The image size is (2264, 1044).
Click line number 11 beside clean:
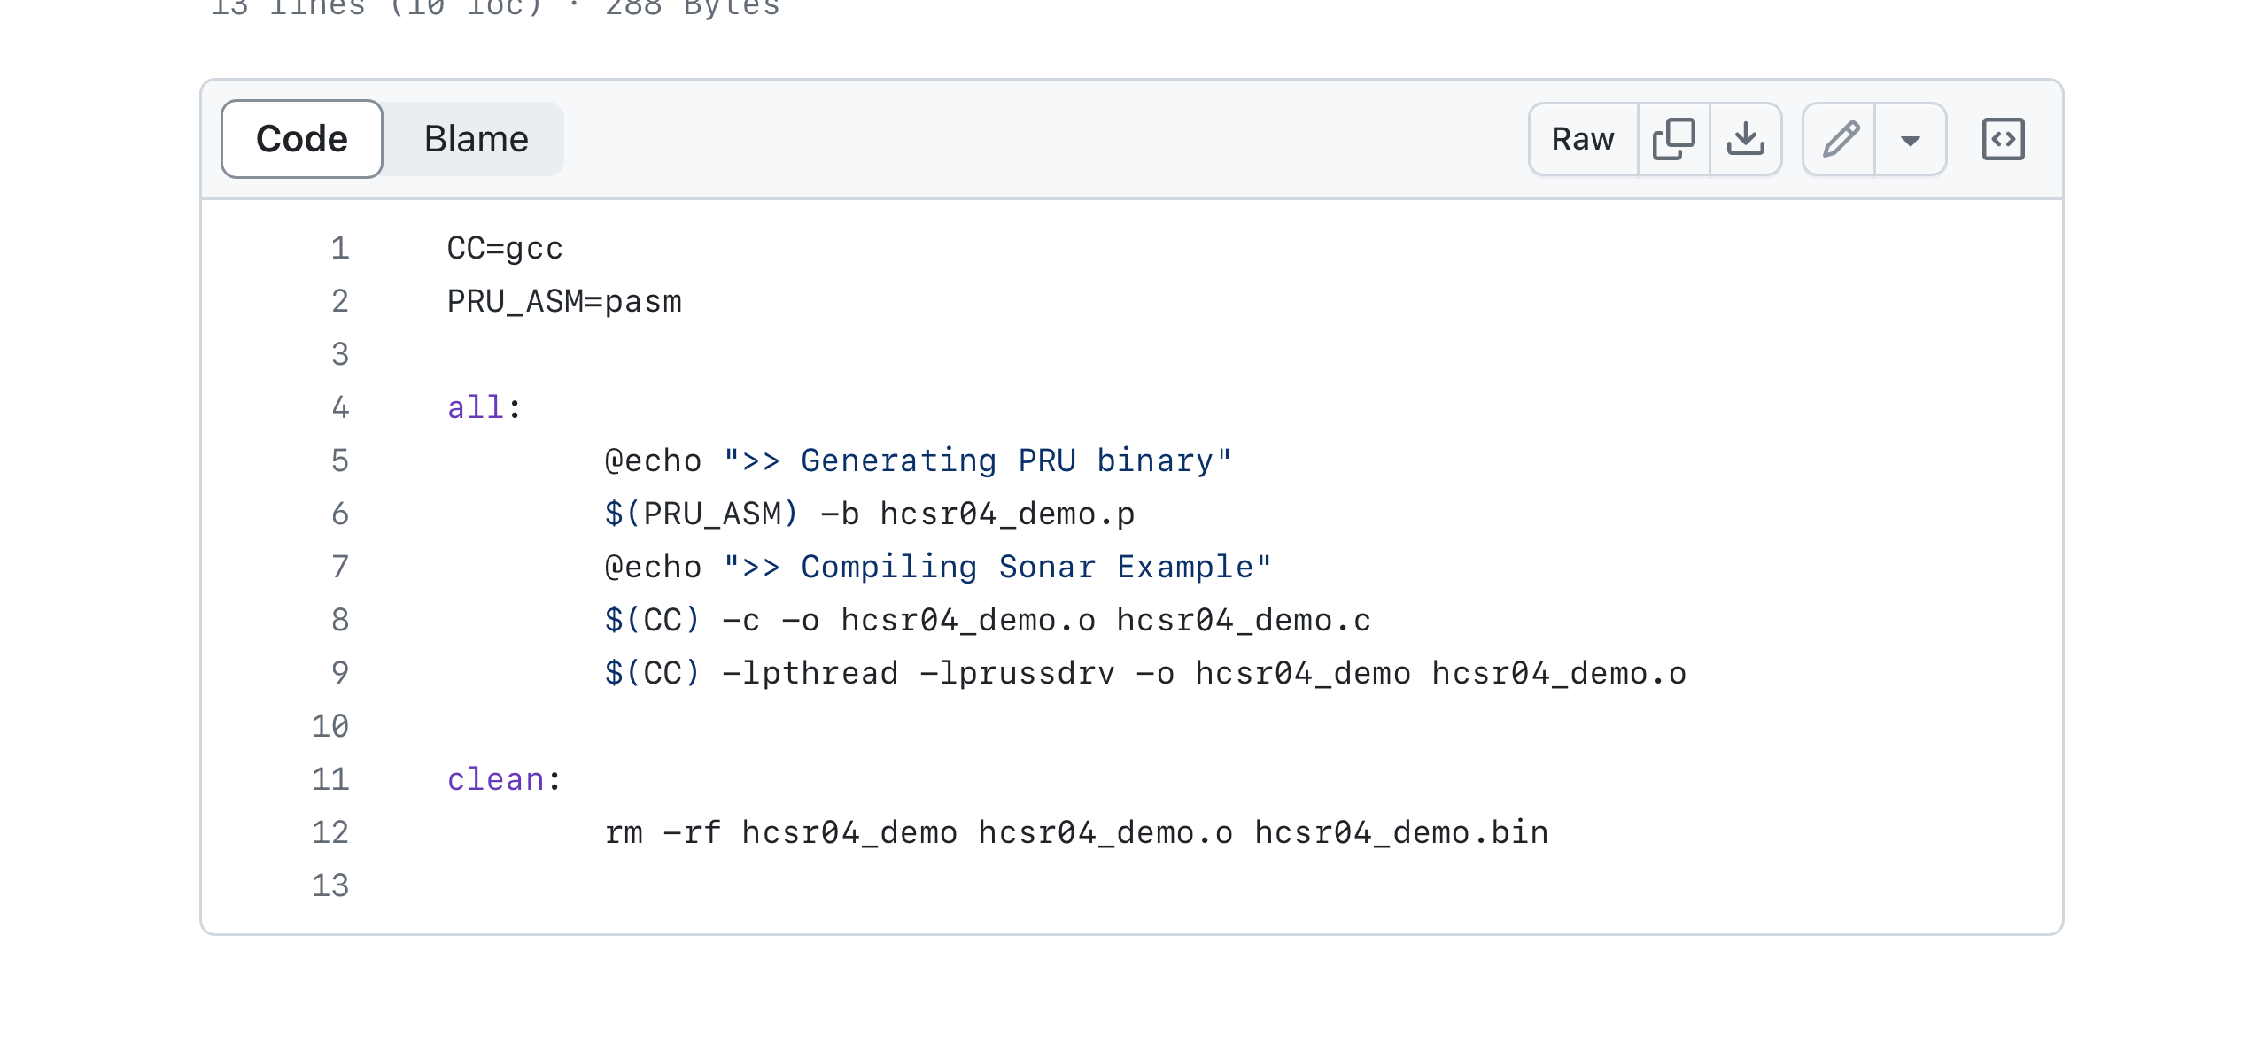[x=330, y=779]
